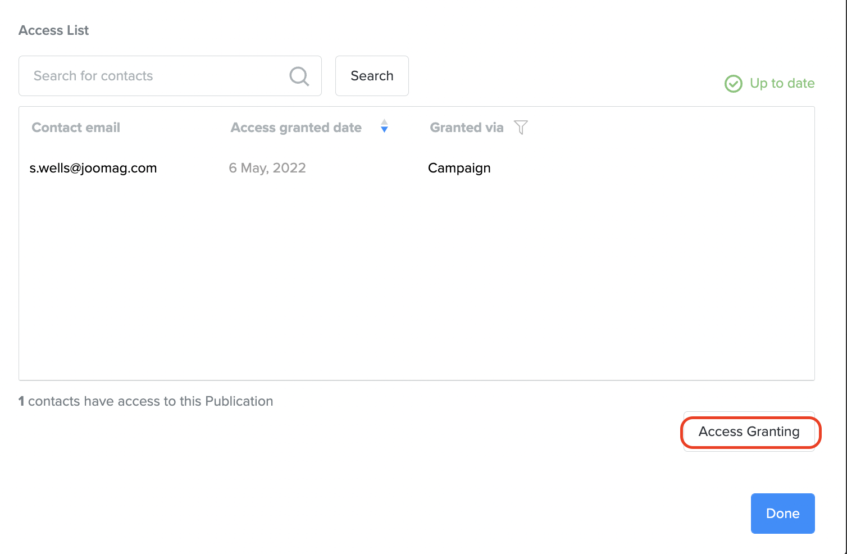Click the green Up to date checkmark icon
The height and width of the screenshot is (554, 847).
pyautogui.click(x=733, y=84)
